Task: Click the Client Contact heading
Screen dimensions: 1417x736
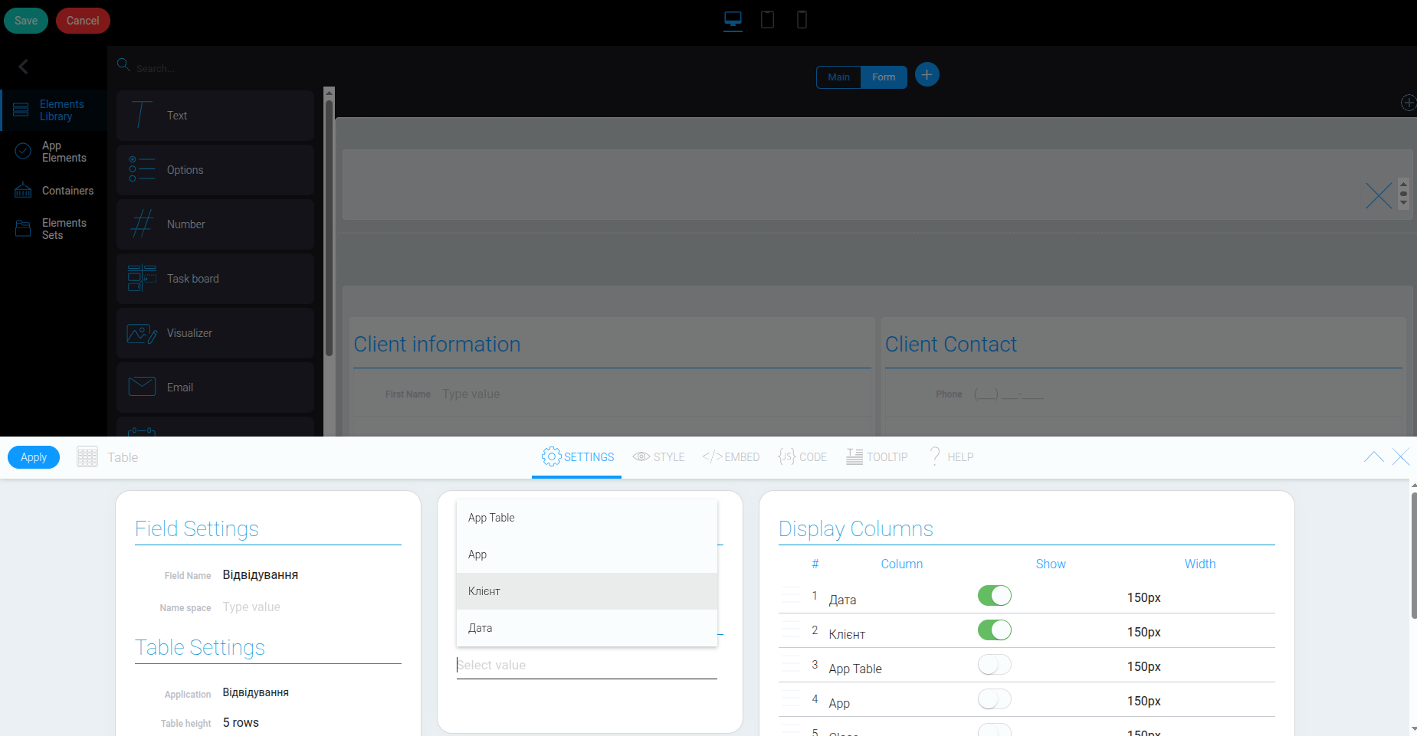Action: [x=951, y=345]
